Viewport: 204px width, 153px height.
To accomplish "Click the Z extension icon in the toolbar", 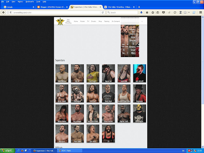I will (180, 12).
